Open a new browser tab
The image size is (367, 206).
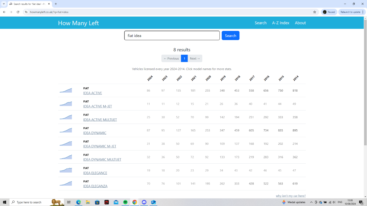(56, 4)
